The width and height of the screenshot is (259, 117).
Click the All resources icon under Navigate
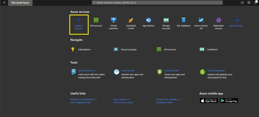(x=159, y=49)
